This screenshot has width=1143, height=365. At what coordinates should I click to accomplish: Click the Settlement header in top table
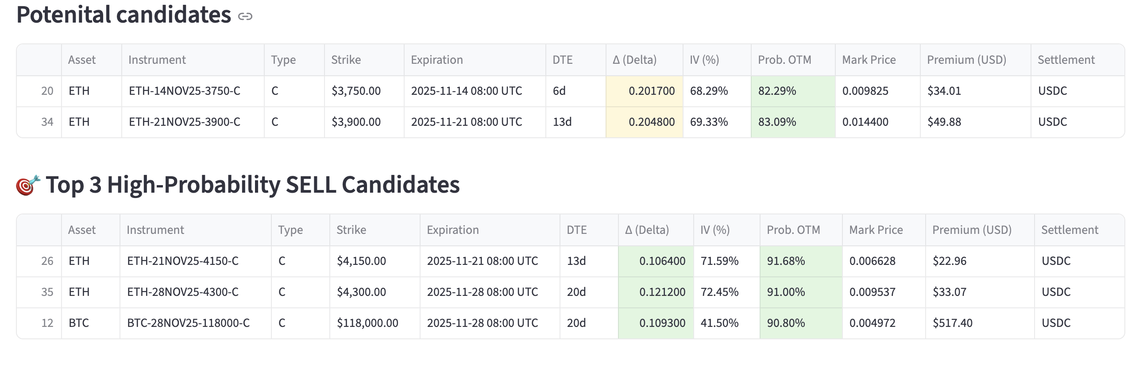1066,60
